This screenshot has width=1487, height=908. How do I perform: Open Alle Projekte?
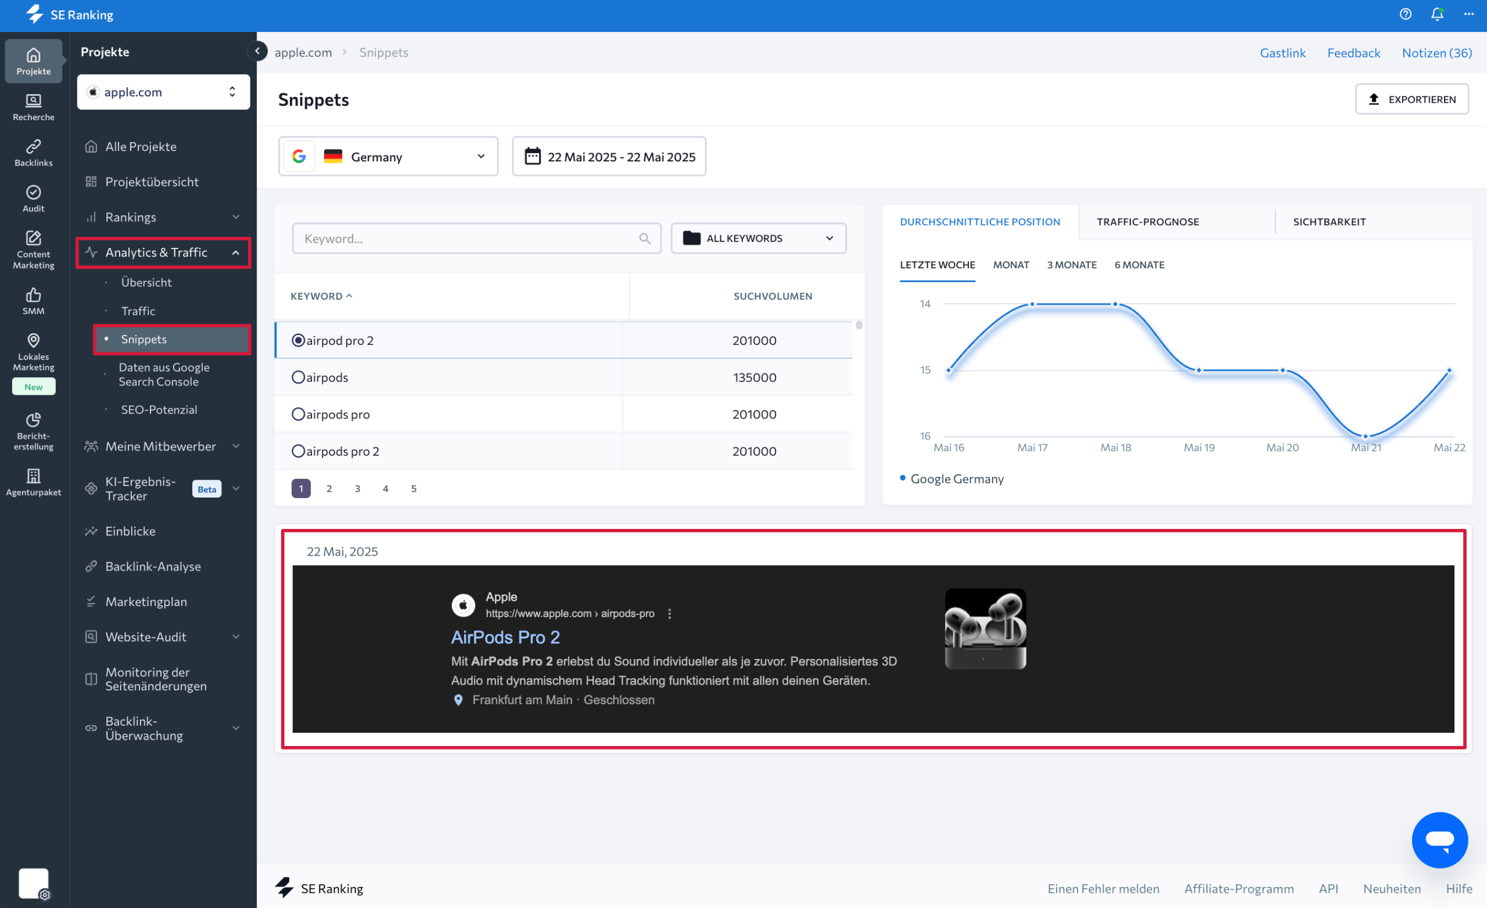pos(141,147)
